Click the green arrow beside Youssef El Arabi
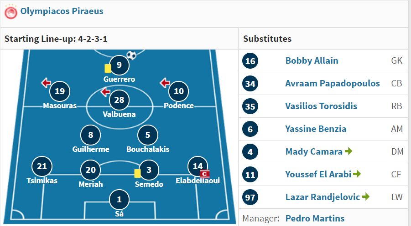 click(357, 174)
